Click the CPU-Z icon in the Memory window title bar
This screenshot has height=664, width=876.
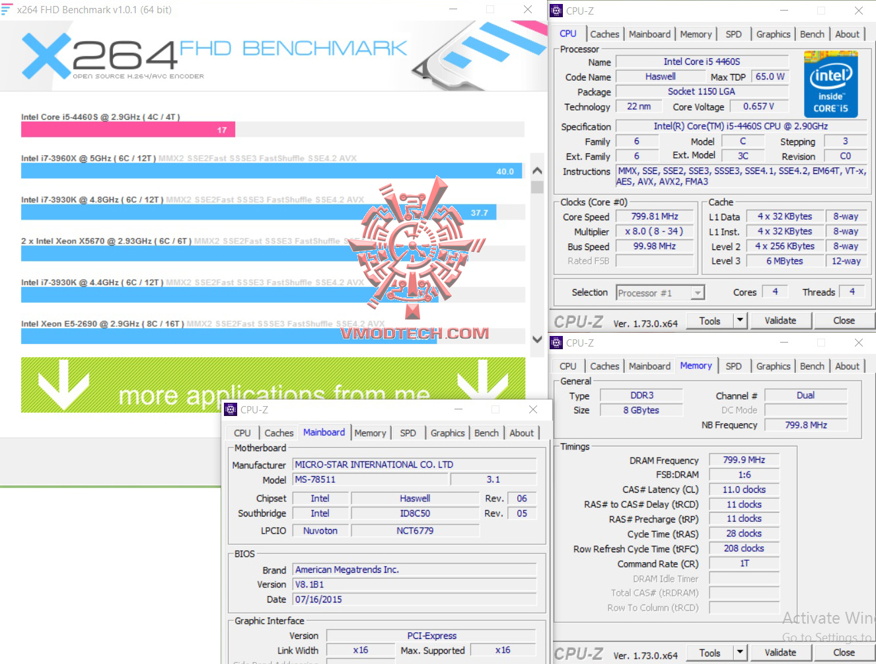point(556,343)
